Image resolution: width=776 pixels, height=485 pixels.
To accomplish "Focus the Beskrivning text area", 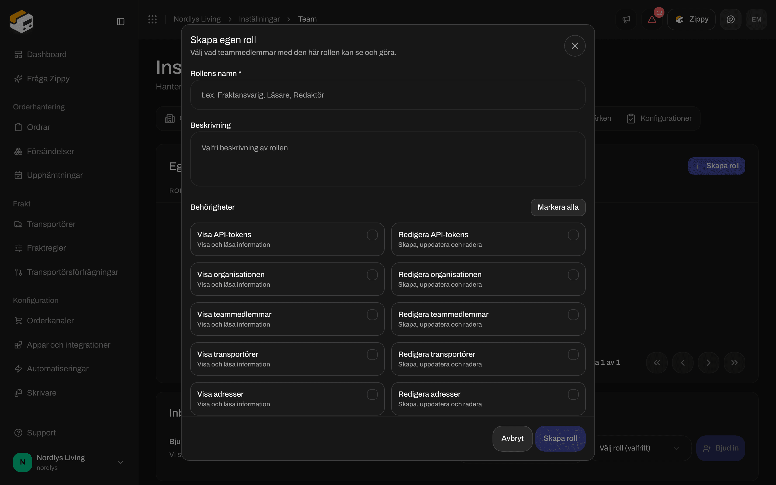I will (x=388, y=159).
